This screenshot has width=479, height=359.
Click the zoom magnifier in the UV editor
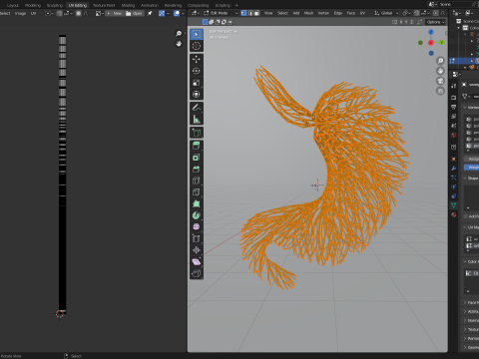pyautogui.click(x=179, y=34)
